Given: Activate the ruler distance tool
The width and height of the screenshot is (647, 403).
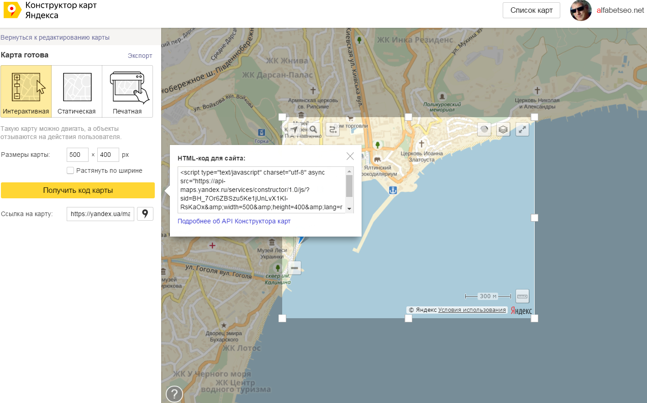Looking at the screenshot, I should coord(522,296).
